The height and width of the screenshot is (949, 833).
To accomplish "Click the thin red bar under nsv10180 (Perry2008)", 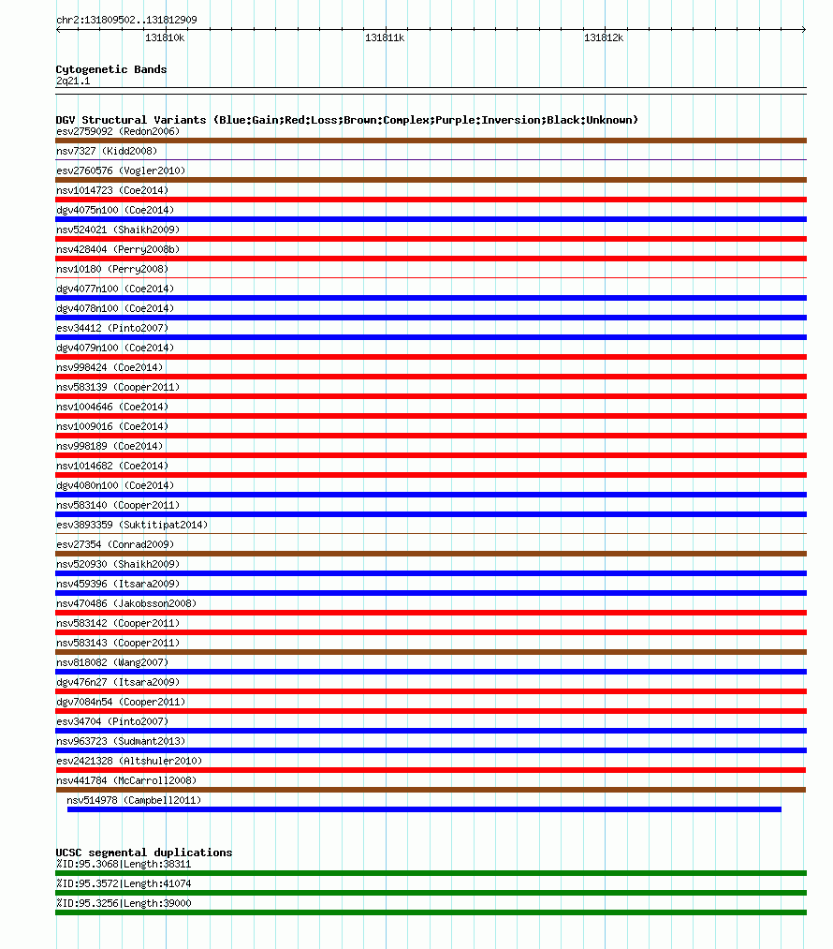I will [431, 278].
